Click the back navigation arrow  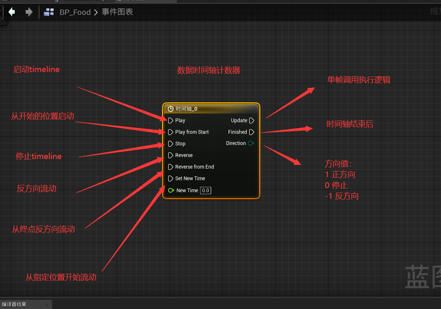(12, 12)
